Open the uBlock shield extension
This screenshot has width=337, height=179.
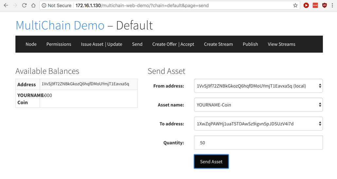tap(324, 5)
